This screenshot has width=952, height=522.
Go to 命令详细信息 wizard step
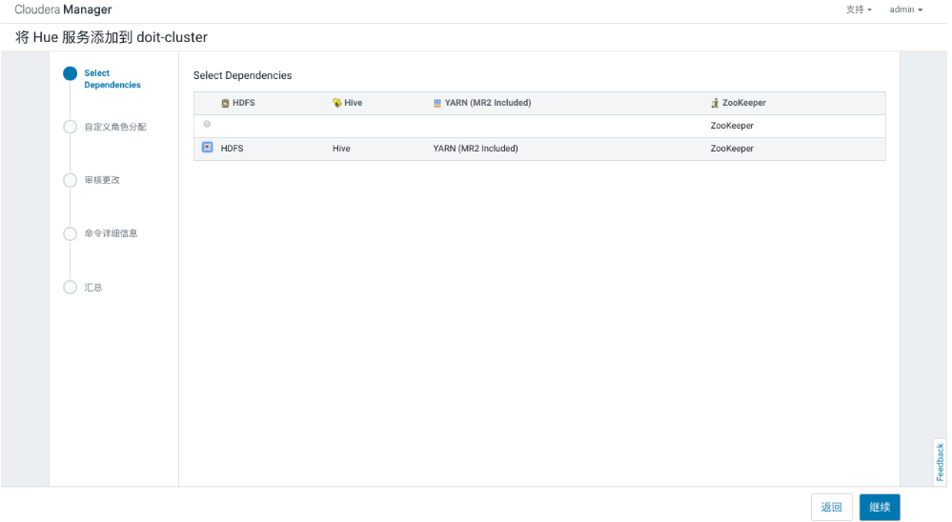[x=111, y=233]
